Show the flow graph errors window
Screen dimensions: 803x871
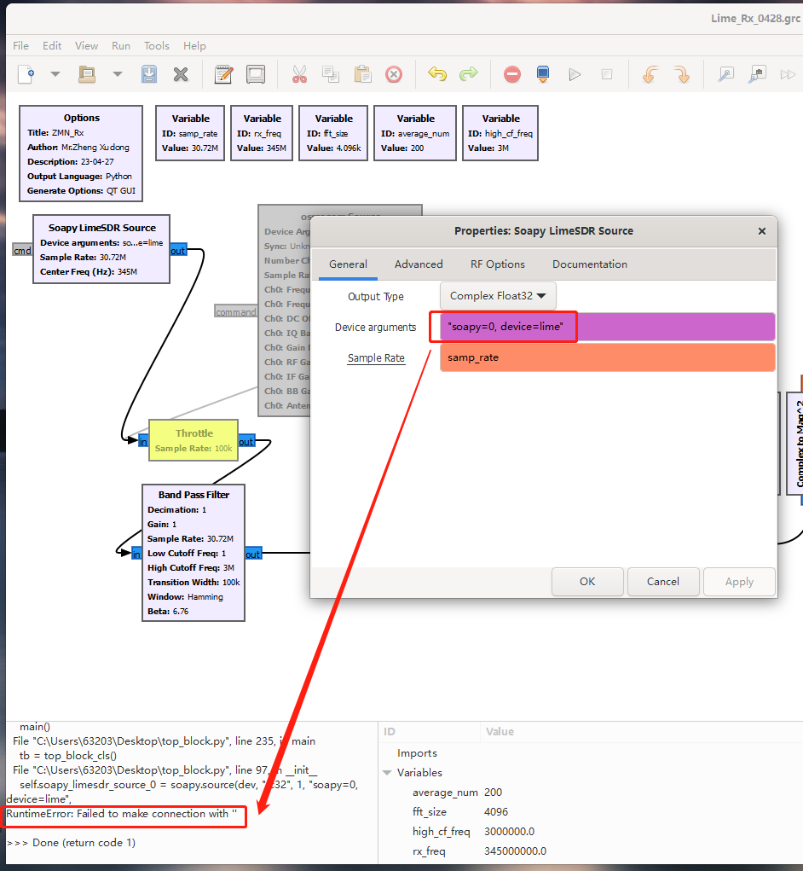[x=512, y=74]
